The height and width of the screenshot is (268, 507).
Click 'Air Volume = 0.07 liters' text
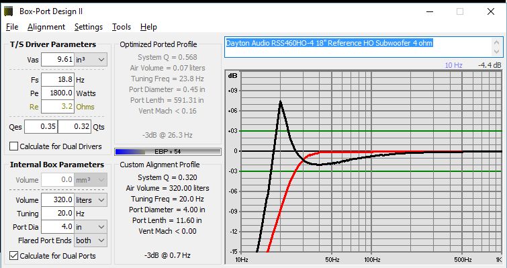point(167,68)
